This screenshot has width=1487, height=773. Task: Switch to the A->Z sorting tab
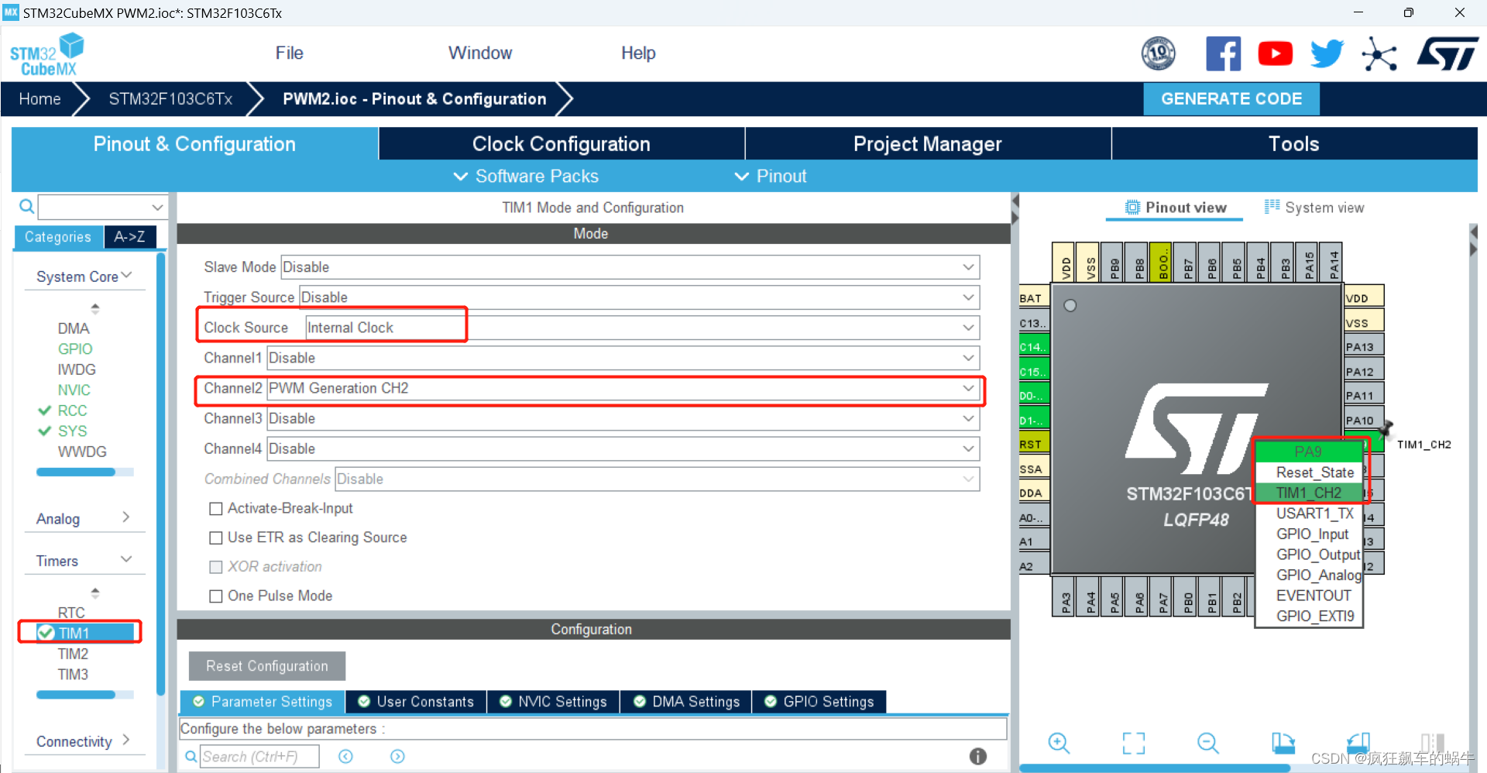coord(129,237)
